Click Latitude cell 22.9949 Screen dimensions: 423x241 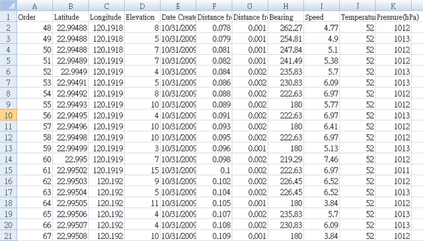point(71,71)
